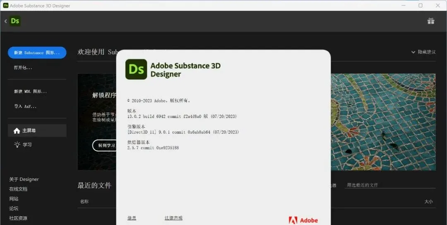Import an AxF file with 导入 AxF...
The height and width of the screenshot is (225, 447).
[x=25, y=106]
